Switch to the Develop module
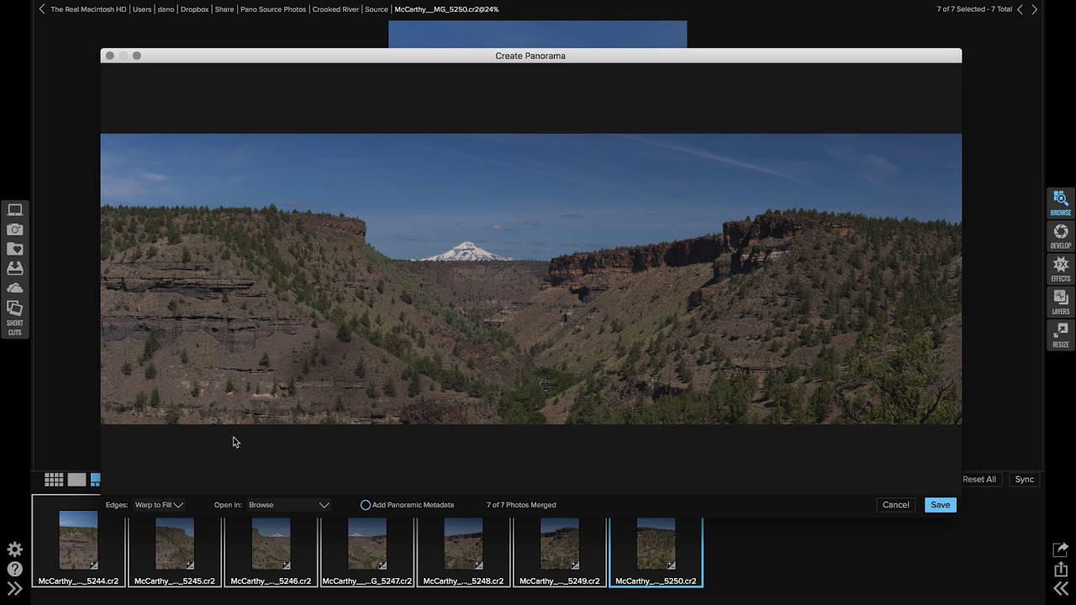The width and height of the screenshot is (1076, 605). pyautogui.click(x=1060, y=236)
